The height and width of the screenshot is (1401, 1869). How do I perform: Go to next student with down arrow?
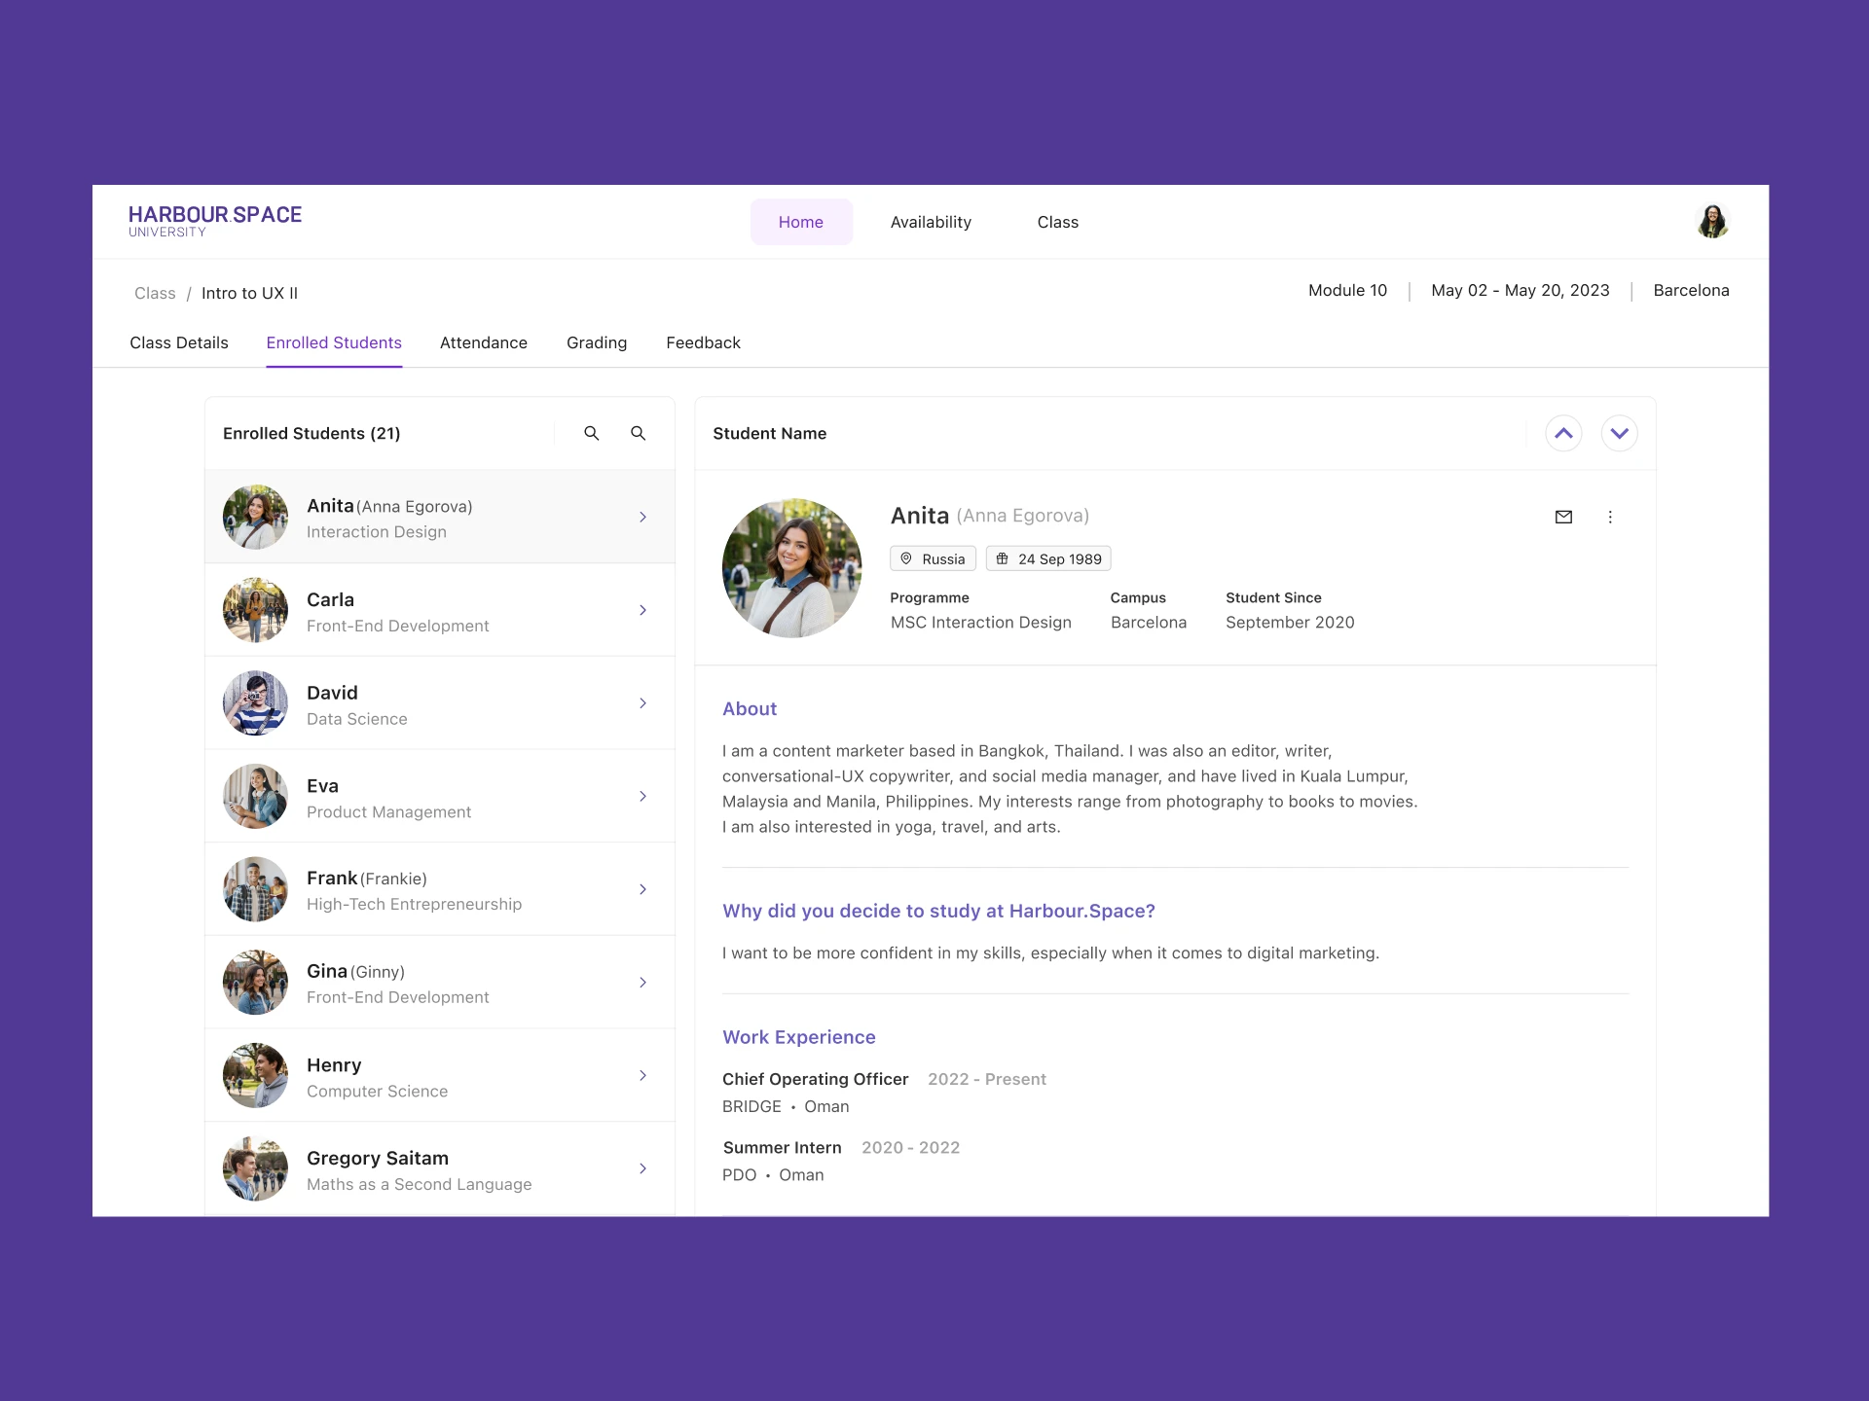pos(1619,433)
